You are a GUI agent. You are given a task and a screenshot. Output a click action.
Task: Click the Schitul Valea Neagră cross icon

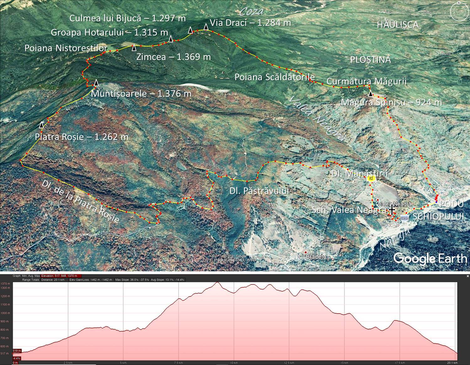392,210
